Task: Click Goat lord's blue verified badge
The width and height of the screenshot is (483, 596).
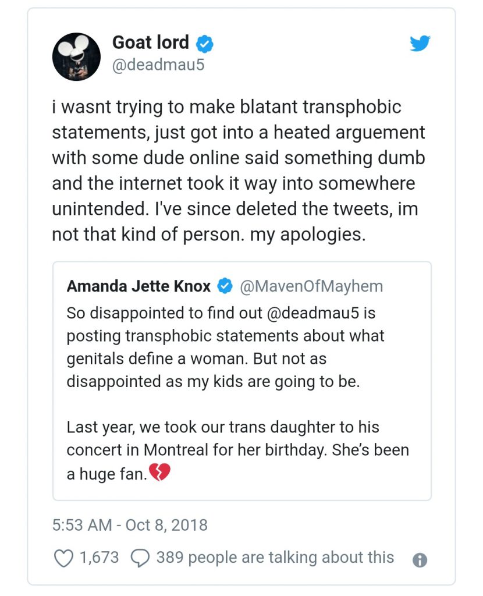Action: click(x=204, y=44)
